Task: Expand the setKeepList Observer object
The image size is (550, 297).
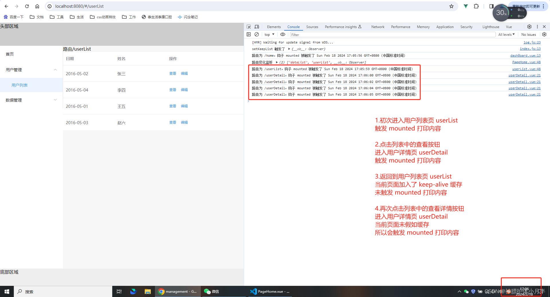Action: coord(289,49)
